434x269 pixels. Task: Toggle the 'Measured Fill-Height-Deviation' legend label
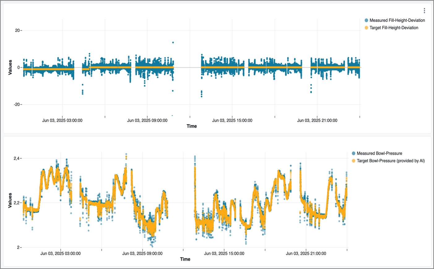pyautogui.click(x=397, y=20)
